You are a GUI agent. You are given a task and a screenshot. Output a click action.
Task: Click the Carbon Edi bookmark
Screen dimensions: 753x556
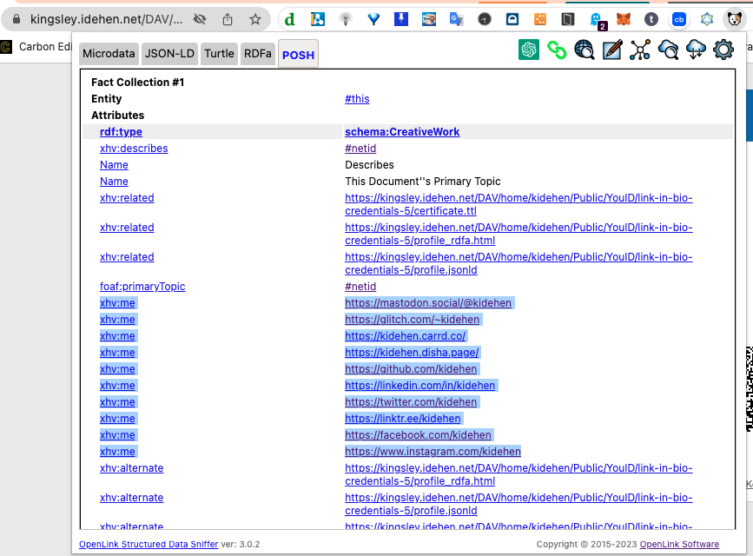pyautogui.click(x=36, y=47)
